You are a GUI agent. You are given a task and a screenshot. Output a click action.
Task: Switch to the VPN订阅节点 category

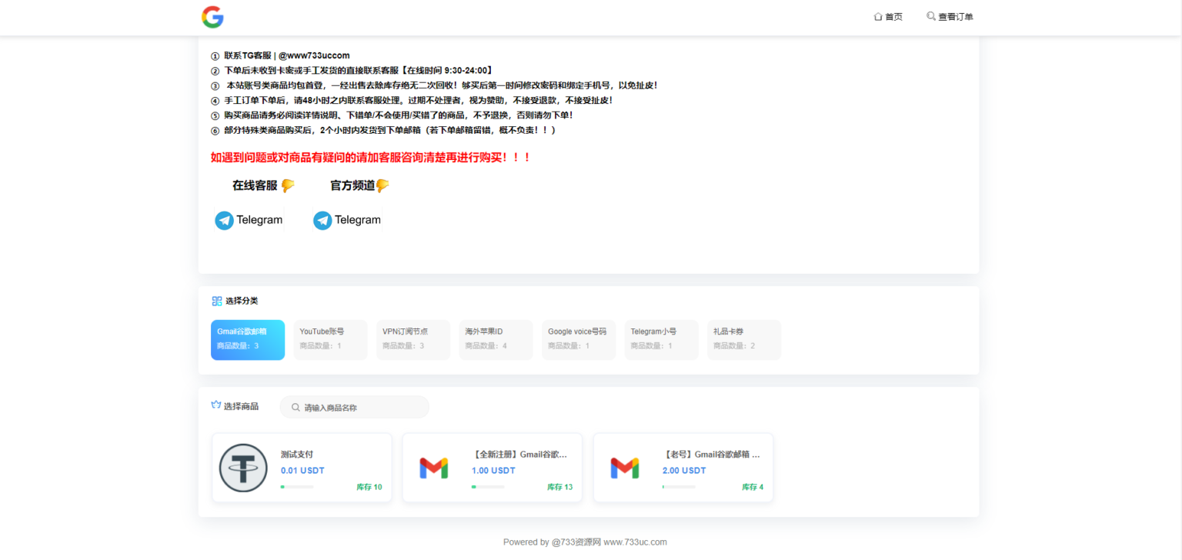coord(413,340)
